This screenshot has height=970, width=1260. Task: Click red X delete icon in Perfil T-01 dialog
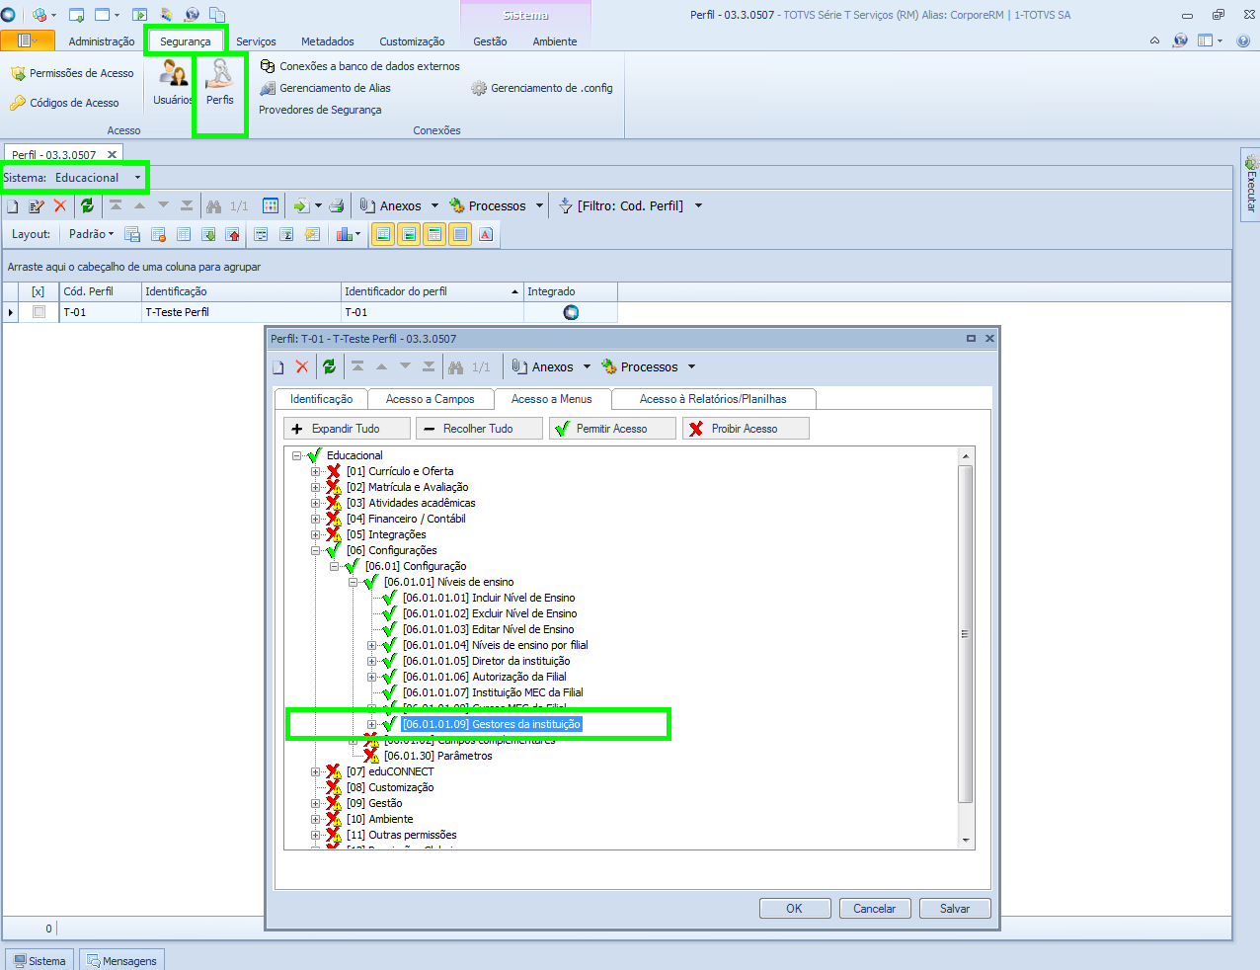302,366
